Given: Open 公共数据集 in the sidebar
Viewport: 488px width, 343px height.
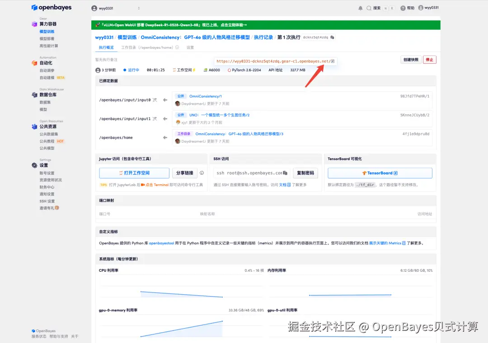Looking at the screenshot, I should pyautogui.click(x=49, y=134).
